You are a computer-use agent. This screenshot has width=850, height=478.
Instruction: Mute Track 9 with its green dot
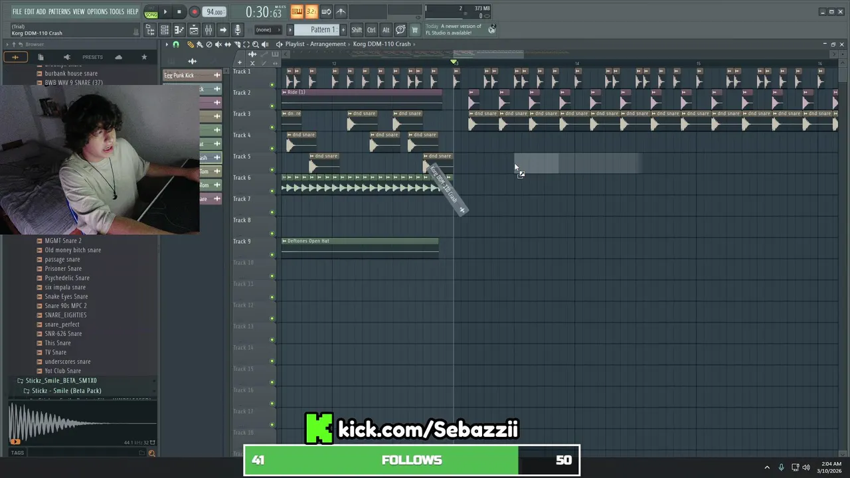(x=272, y=254)
